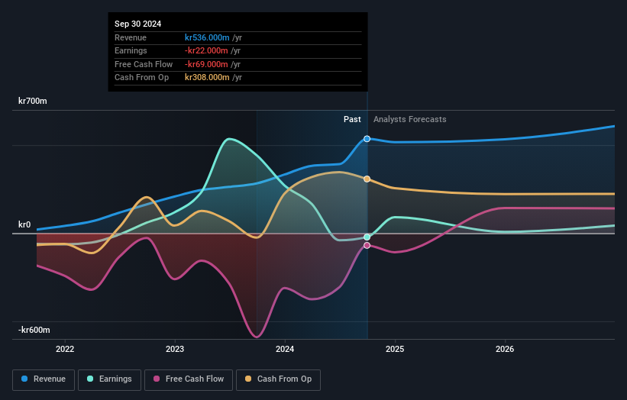Click the -kr22.000m earnings value
Viewport: 627px width, 400px height.
click(x=206, y=50)
